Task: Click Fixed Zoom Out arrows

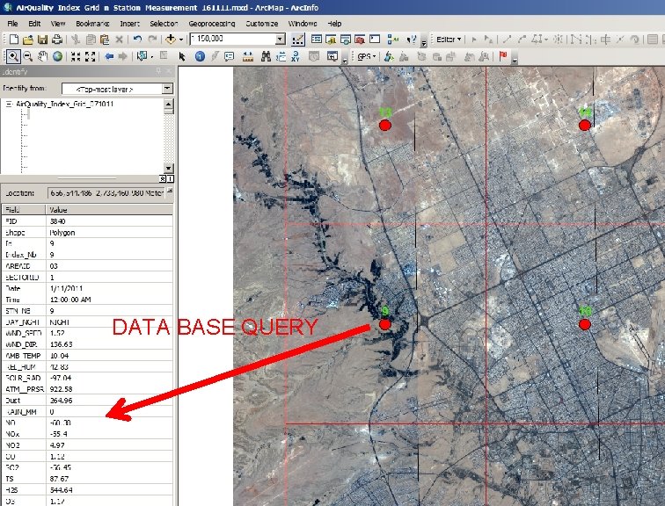Action: click(90, 56)
